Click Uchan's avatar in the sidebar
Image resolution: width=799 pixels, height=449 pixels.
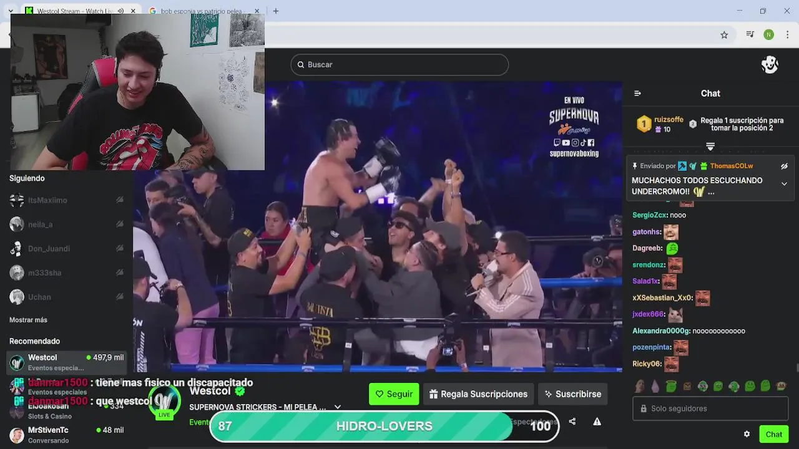point(17,297)
